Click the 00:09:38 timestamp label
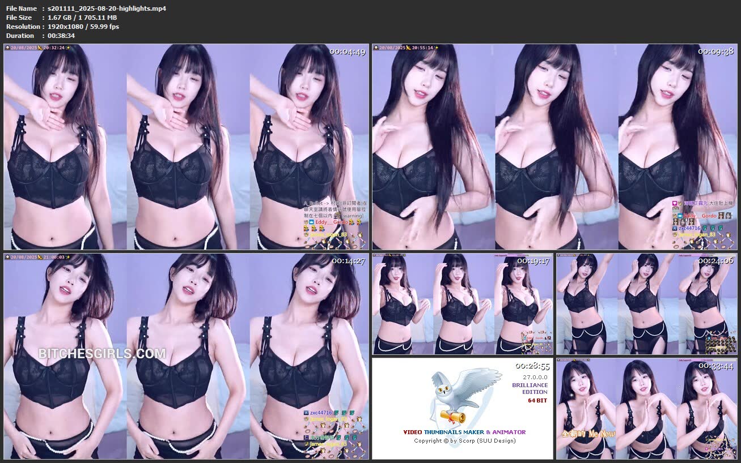The width and height of the screenshot is (741, 463). (x=715, y=52)
